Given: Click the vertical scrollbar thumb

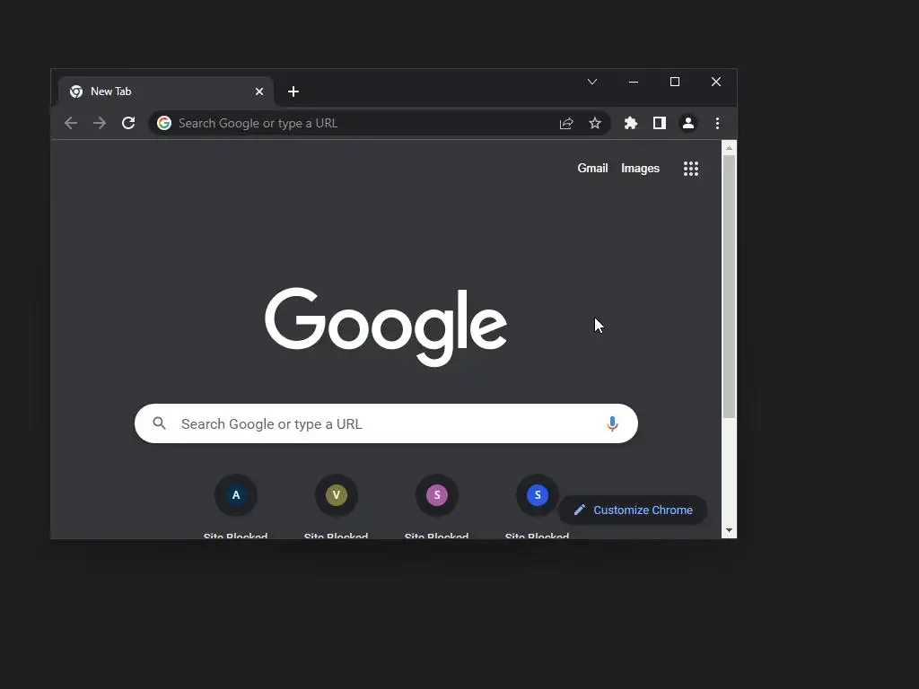Looking at the screenshot, I should 729,286.
